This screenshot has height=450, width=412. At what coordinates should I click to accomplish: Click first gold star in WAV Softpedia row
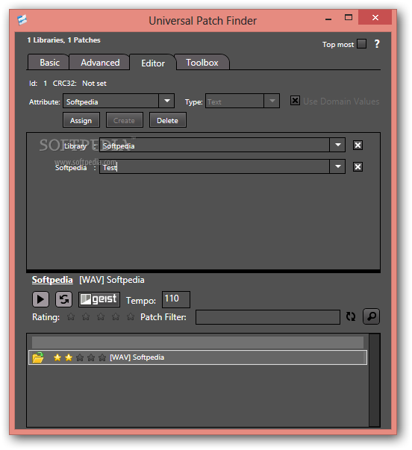click(57, 357)
